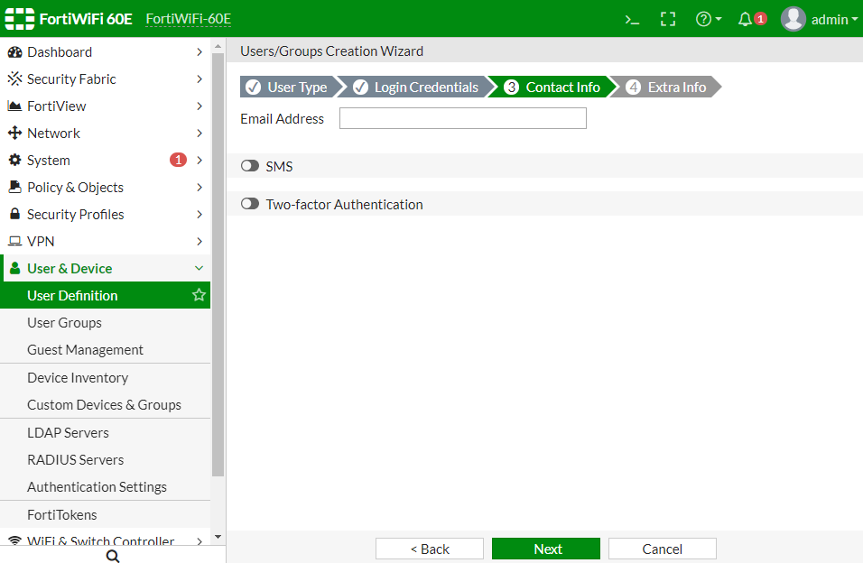Enable the SMS toggle
Viewport: 863px width, 563px height.
click(250, 166)
